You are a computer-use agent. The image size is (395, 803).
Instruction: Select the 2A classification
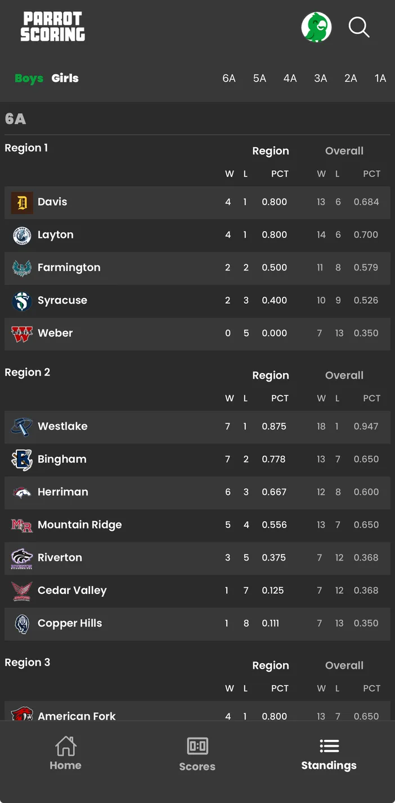coord(351,78)
